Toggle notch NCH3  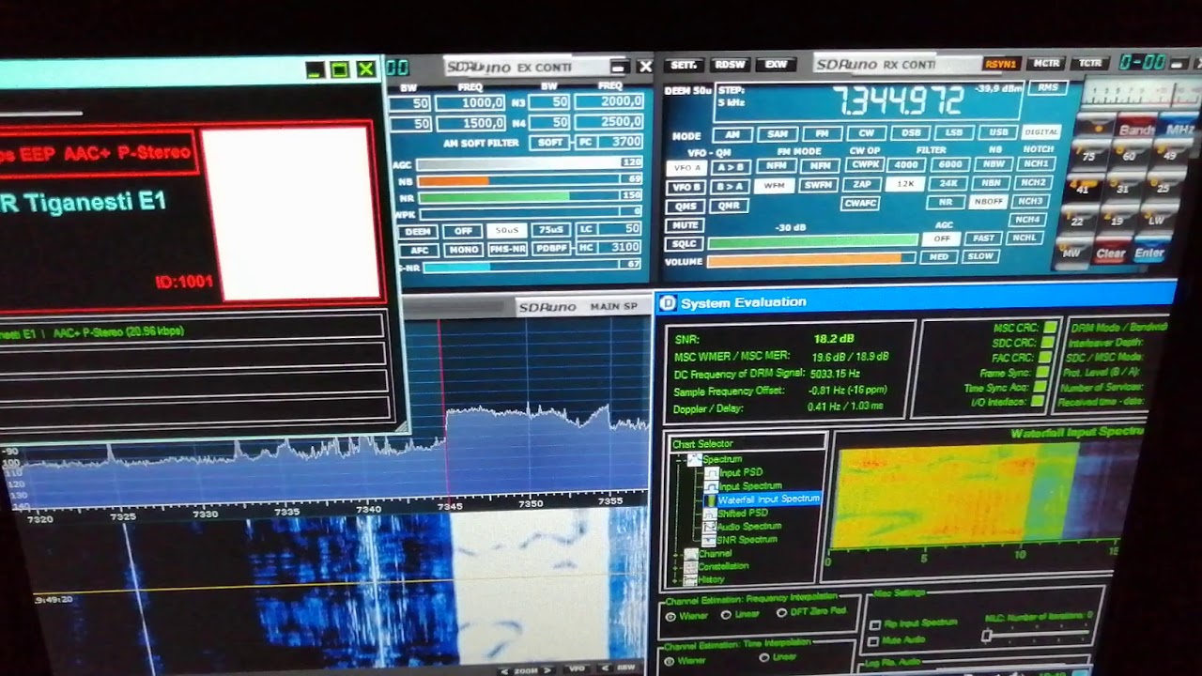click(1031, 201)
